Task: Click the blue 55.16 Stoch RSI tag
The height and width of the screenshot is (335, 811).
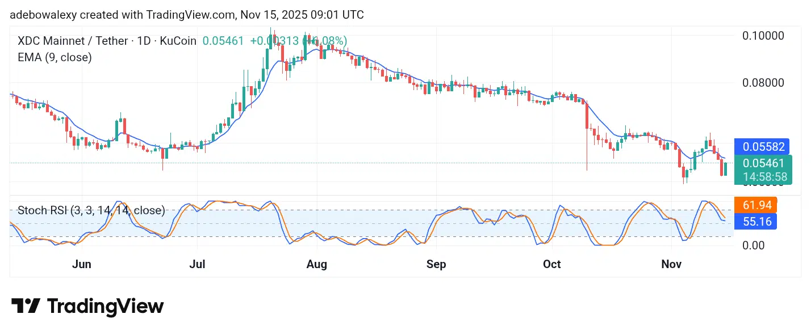Action: [x=755, y=222]
